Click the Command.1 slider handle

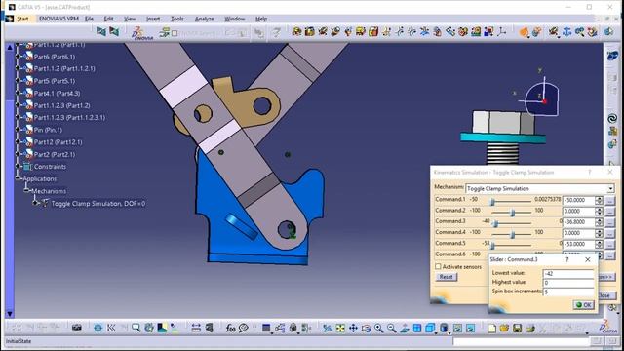pos(492,202)
